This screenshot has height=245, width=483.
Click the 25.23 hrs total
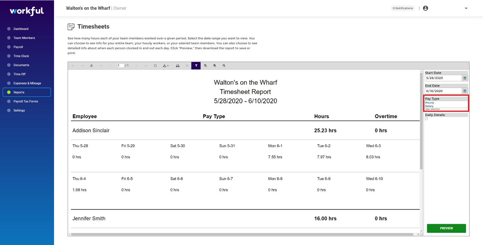pos(325,131)
